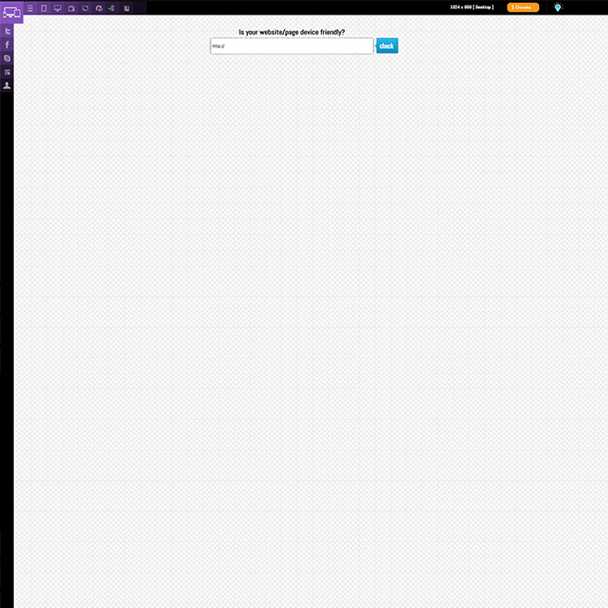Toggle the green checkmark scroll option
Image resolution: width=608 pixels, height=608 pixels.
click(x=112, y=8)
